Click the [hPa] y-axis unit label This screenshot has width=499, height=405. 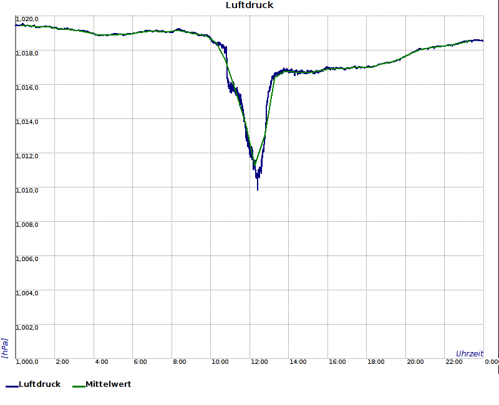point(5,348)
